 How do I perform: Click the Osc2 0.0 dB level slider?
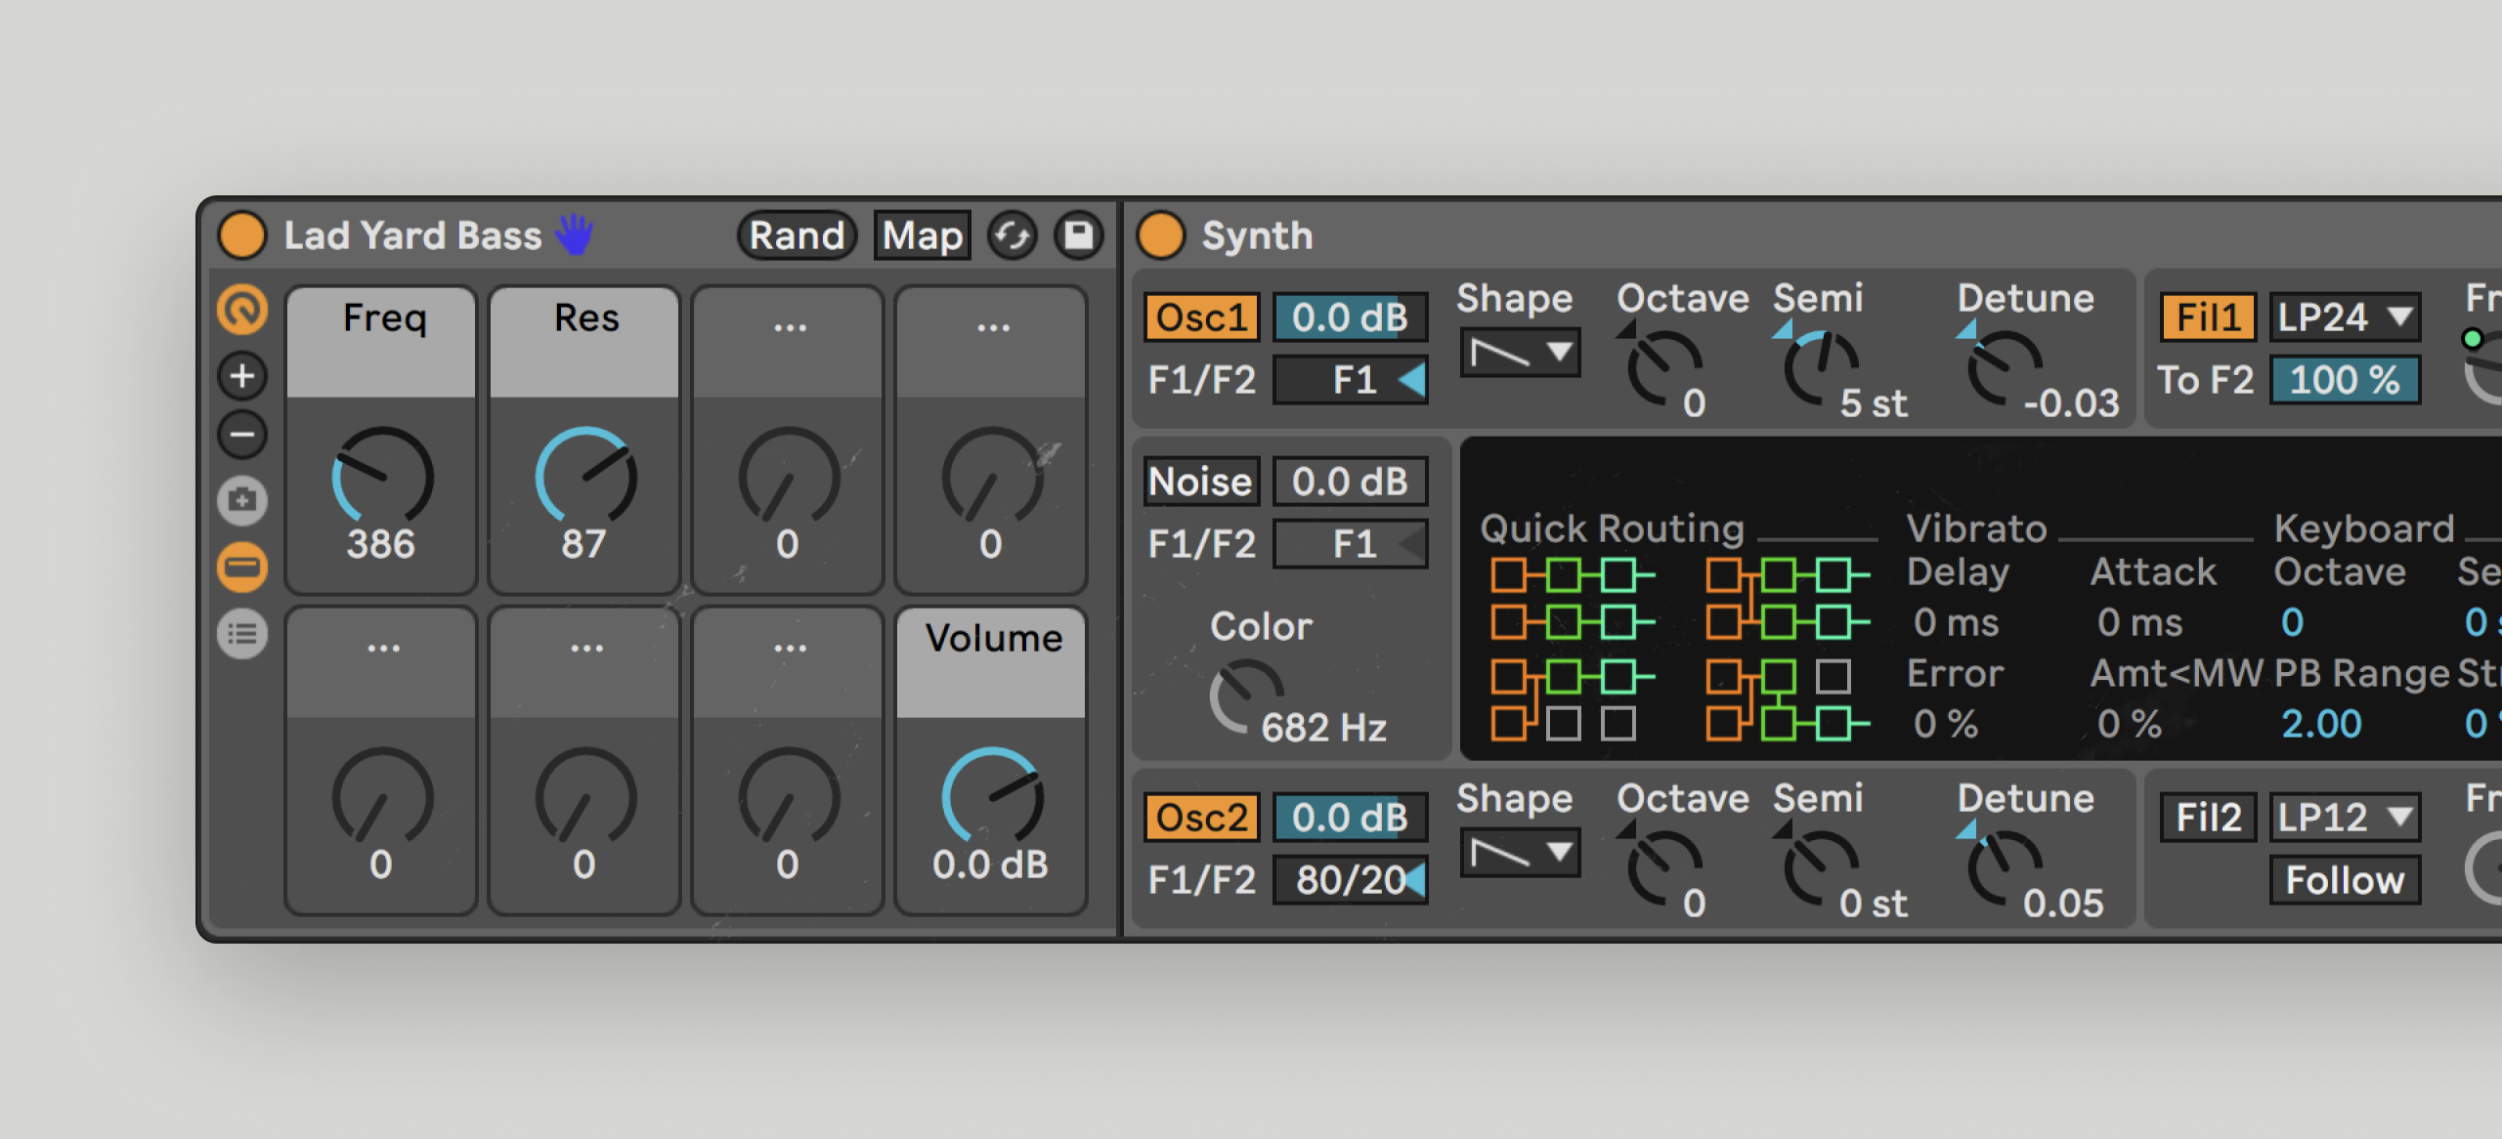pos(1350,818)
